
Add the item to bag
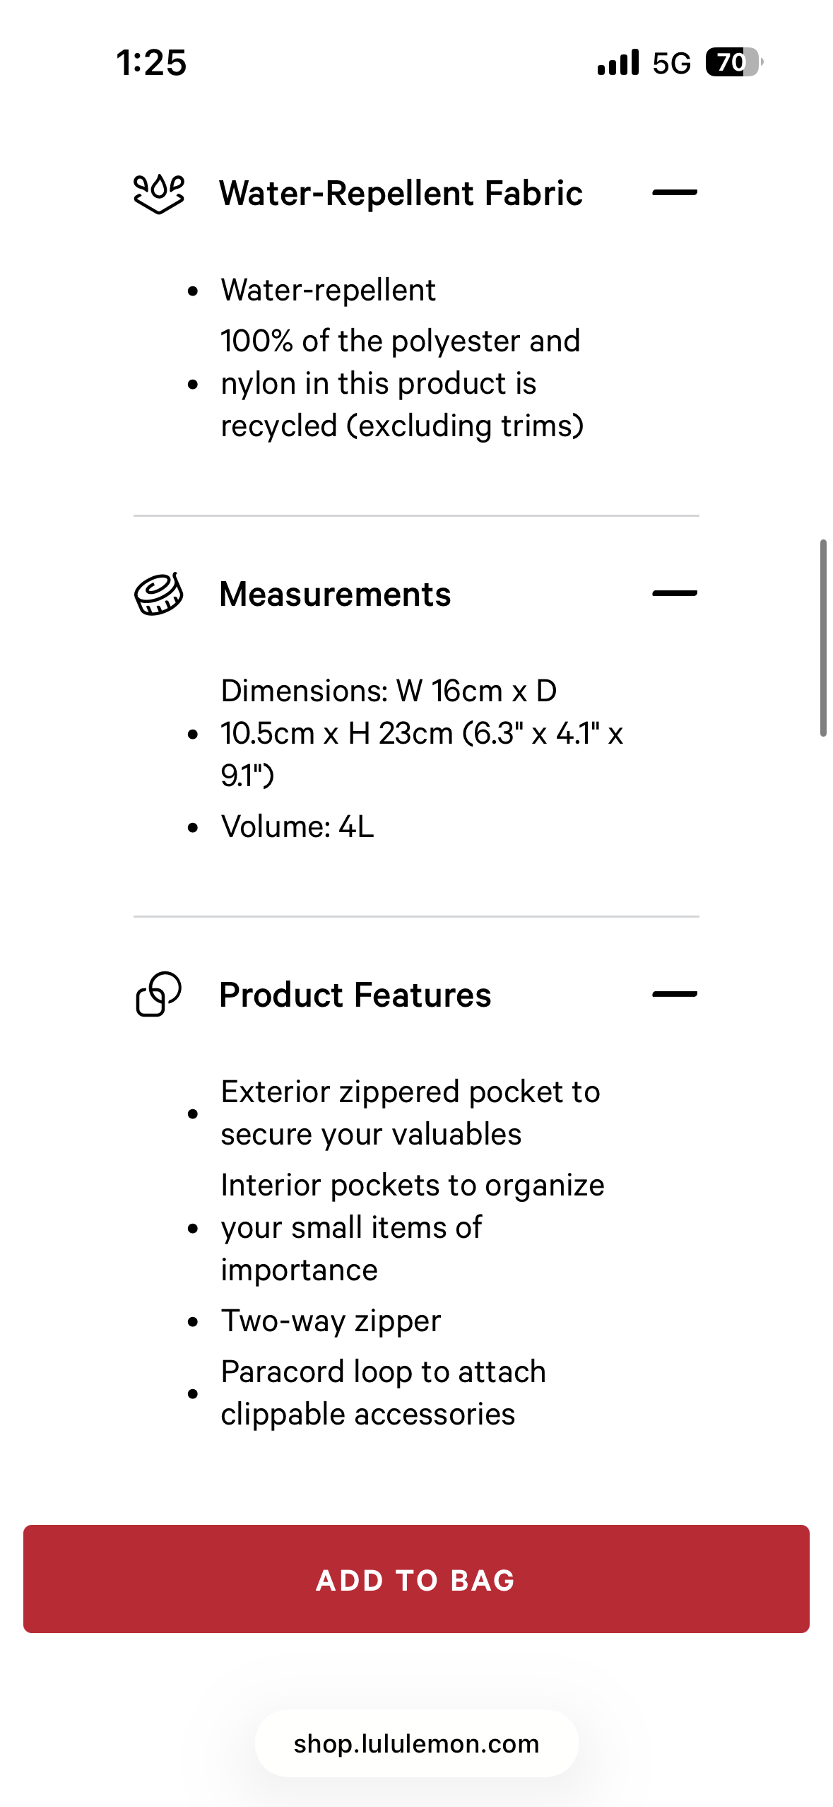[x=416, y=1579]
